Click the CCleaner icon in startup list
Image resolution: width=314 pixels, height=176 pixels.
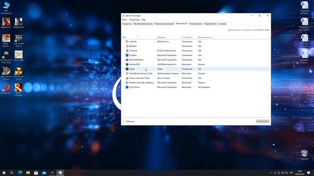point(127,51)
